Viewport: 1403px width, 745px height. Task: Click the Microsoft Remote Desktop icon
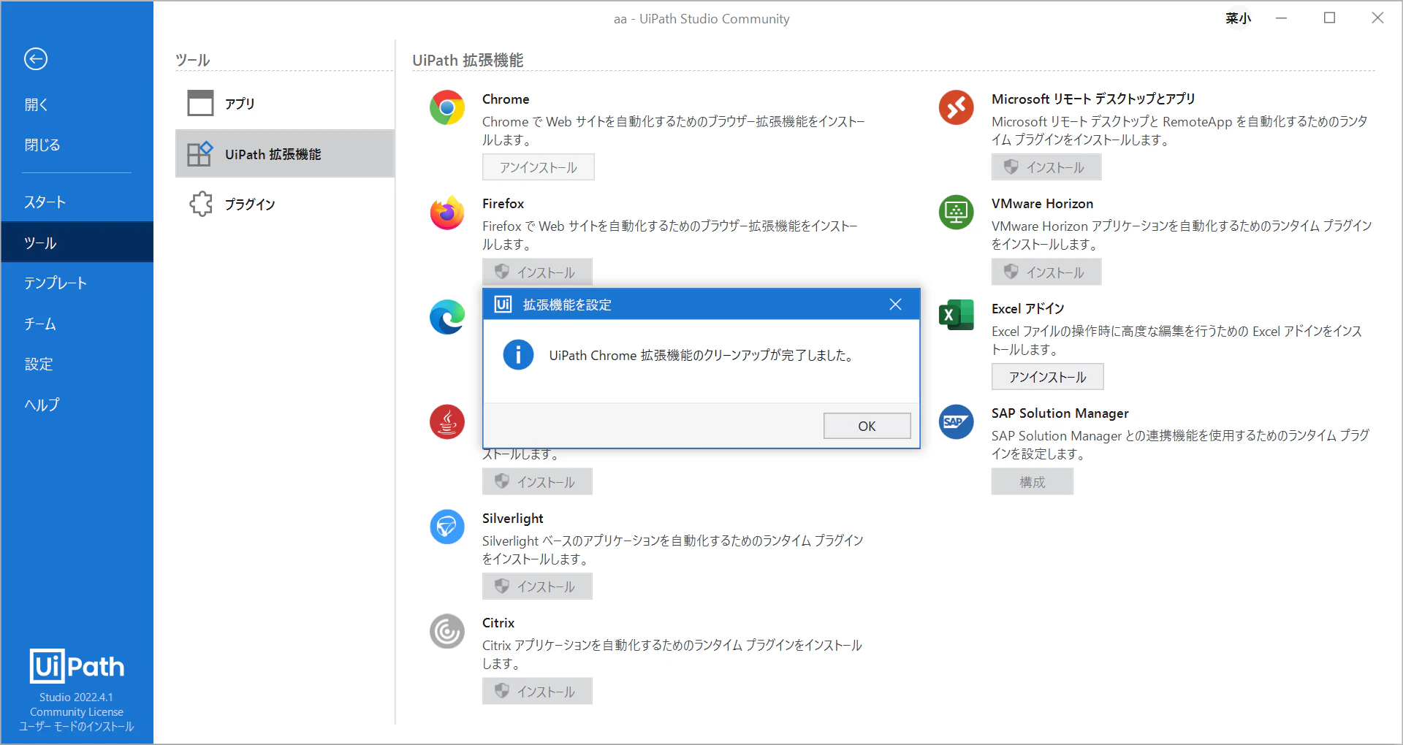click(x=957, y=107)
